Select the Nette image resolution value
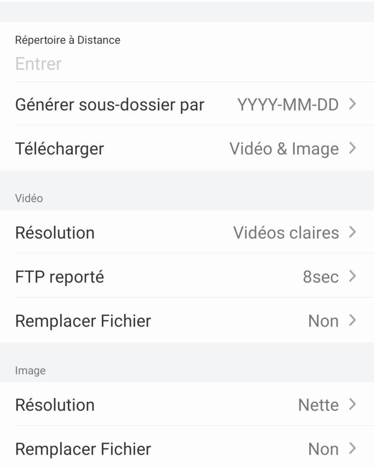This screenshot has height=467, width=374. pyautogui.click(x=318, y=405)
